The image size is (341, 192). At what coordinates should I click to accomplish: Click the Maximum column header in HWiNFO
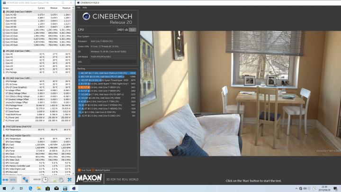pos(65,8)
